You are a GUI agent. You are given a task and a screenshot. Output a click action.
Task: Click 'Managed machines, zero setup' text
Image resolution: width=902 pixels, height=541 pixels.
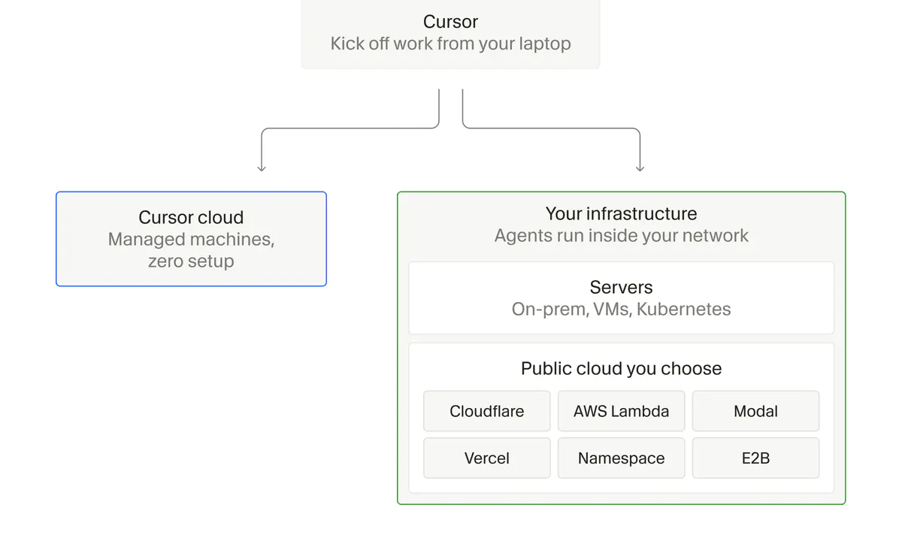191,250
